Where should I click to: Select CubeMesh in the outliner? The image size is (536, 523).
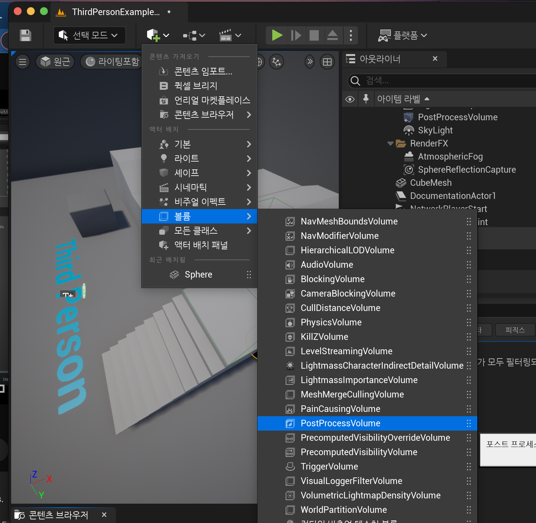431,183
